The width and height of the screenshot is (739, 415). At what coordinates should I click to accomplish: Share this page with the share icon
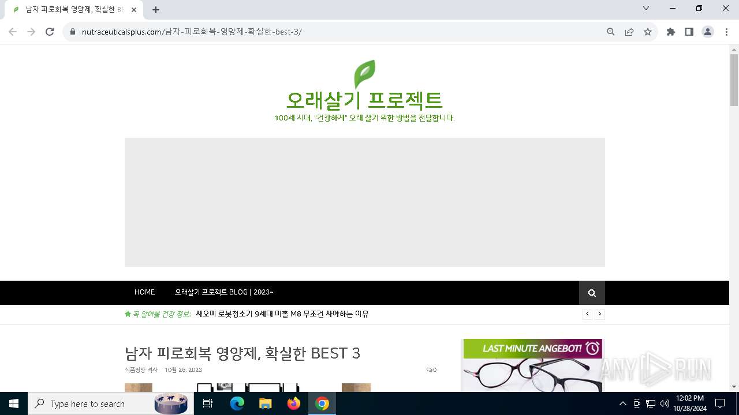(x=629, y=32)
